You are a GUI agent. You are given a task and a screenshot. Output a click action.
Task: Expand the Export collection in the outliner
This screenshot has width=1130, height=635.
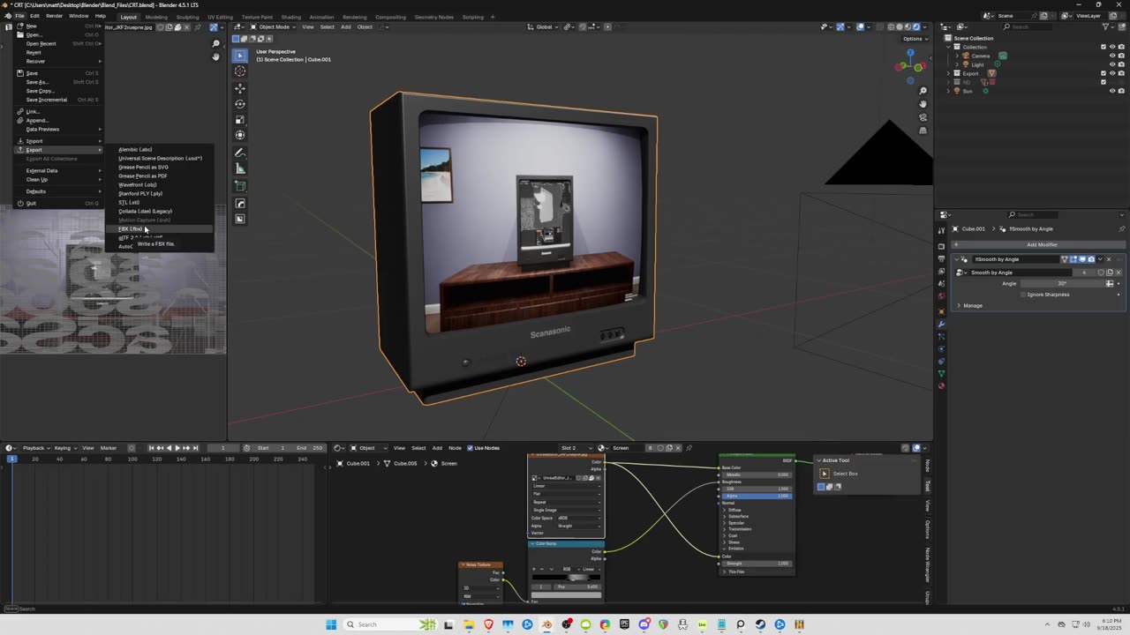tap(948, 73)
